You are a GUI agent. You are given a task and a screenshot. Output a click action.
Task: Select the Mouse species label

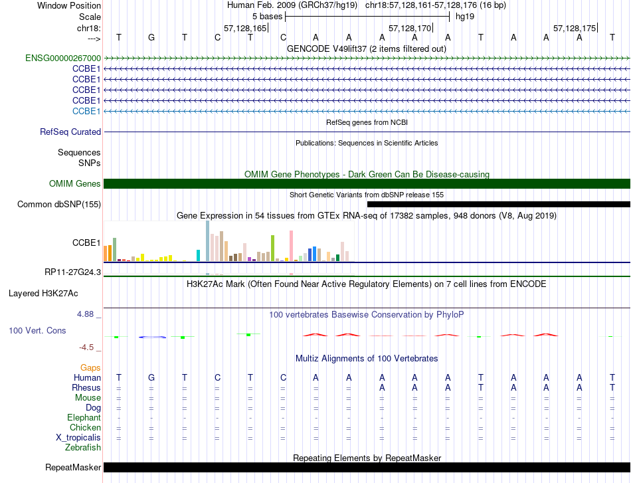(x=88, y=398)
